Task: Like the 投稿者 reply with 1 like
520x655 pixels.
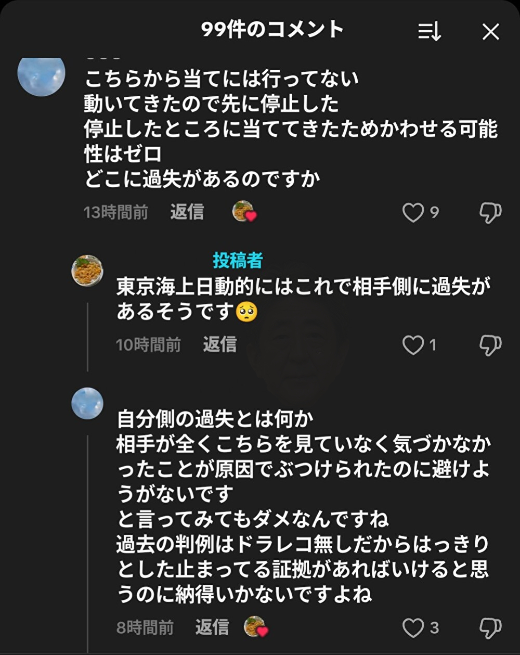Action: (413, 345)
